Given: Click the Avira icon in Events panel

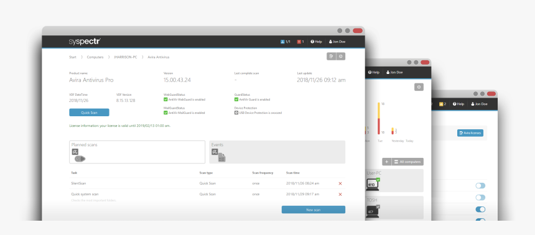Looking at the screenshot, I should pyautogui.click(x=215, y=152).
